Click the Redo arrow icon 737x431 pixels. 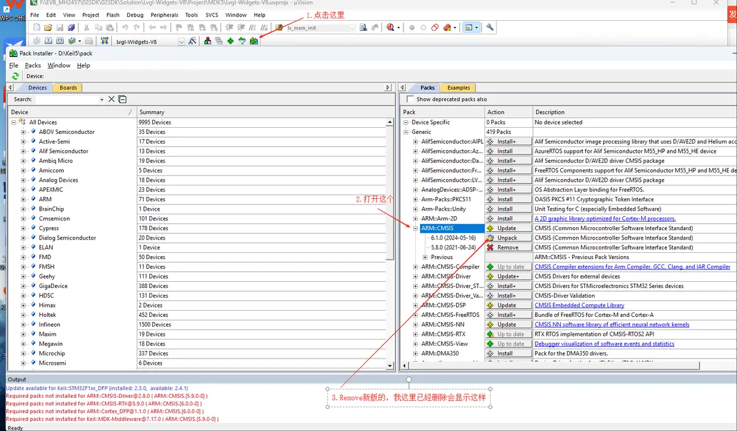tap(136, 28)
